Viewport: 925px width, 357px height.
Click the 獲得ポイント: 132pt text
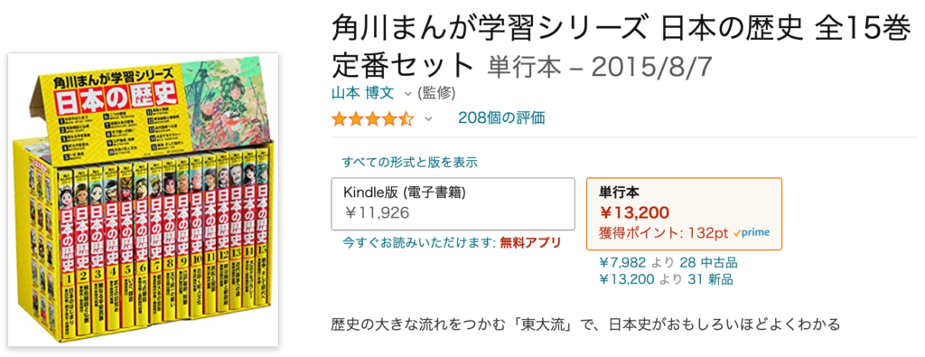(x=663, y=232)
